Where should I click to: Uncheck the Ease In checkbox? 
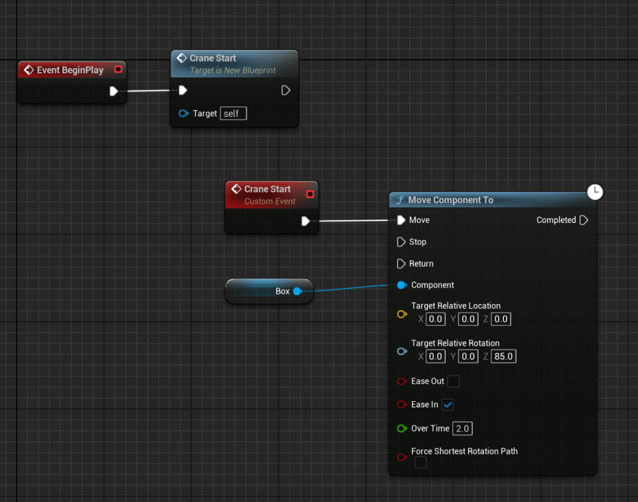(448, 405)
